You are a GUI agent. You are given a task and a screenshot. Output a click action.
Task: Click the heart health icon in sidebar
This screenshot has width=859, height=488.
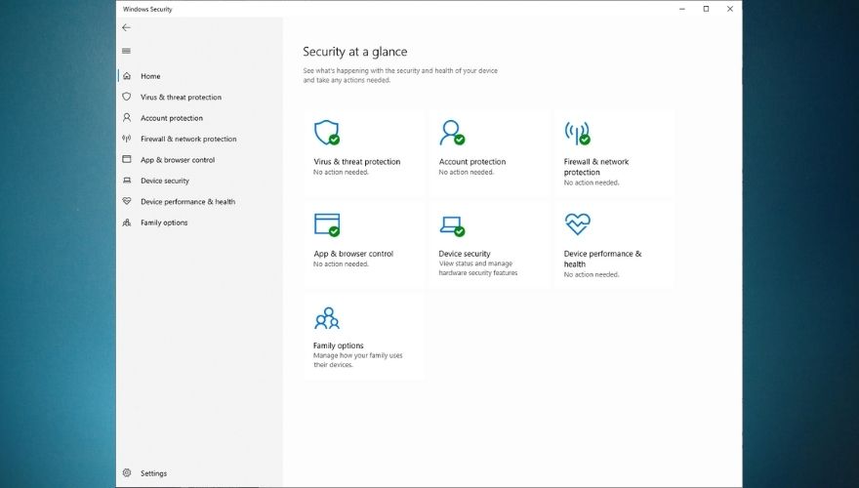pyautogui.click(x=127, y=201)
